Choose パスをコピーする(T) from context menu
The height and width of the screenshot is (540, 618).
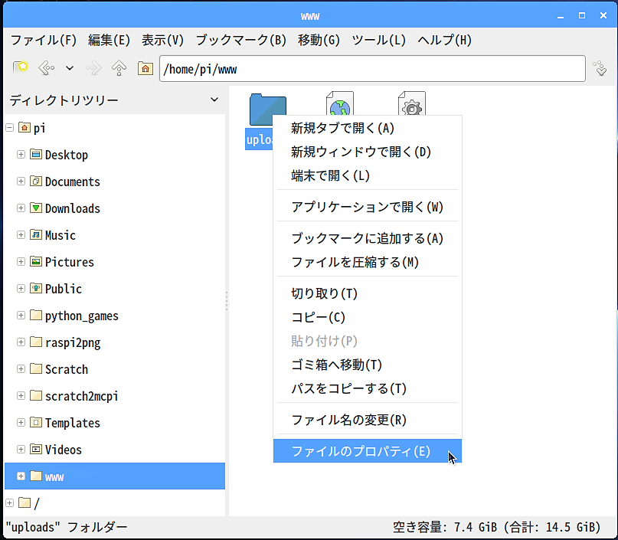(368, 388)
